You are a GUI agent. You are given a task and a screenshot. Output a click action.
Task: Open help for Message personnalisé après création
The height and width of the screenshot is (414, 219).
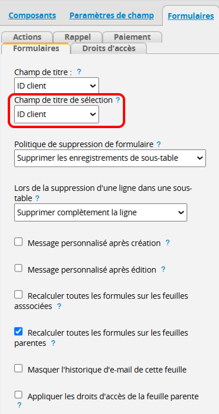coord(167,243)
